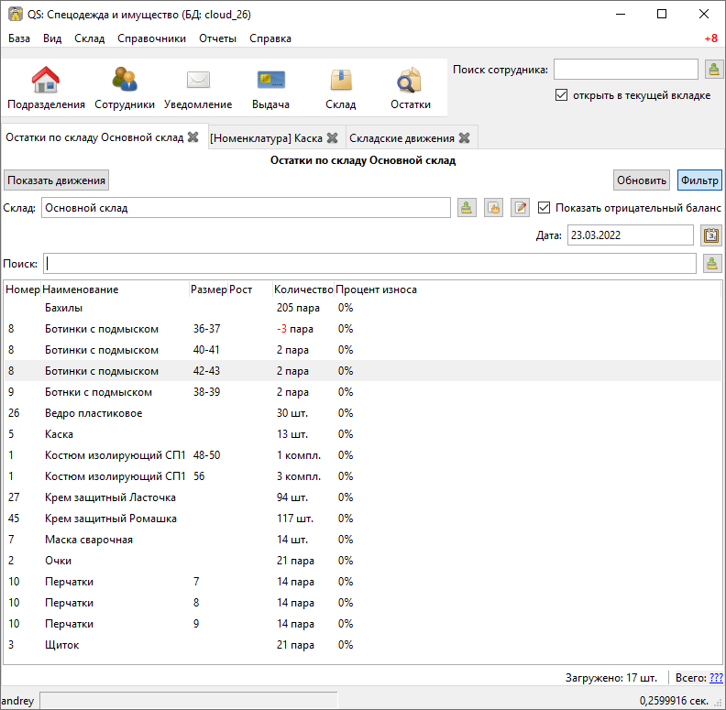Viewport: 726px width, 710px height.
Task: Select the Маска сварочная row
Action: 362,540
